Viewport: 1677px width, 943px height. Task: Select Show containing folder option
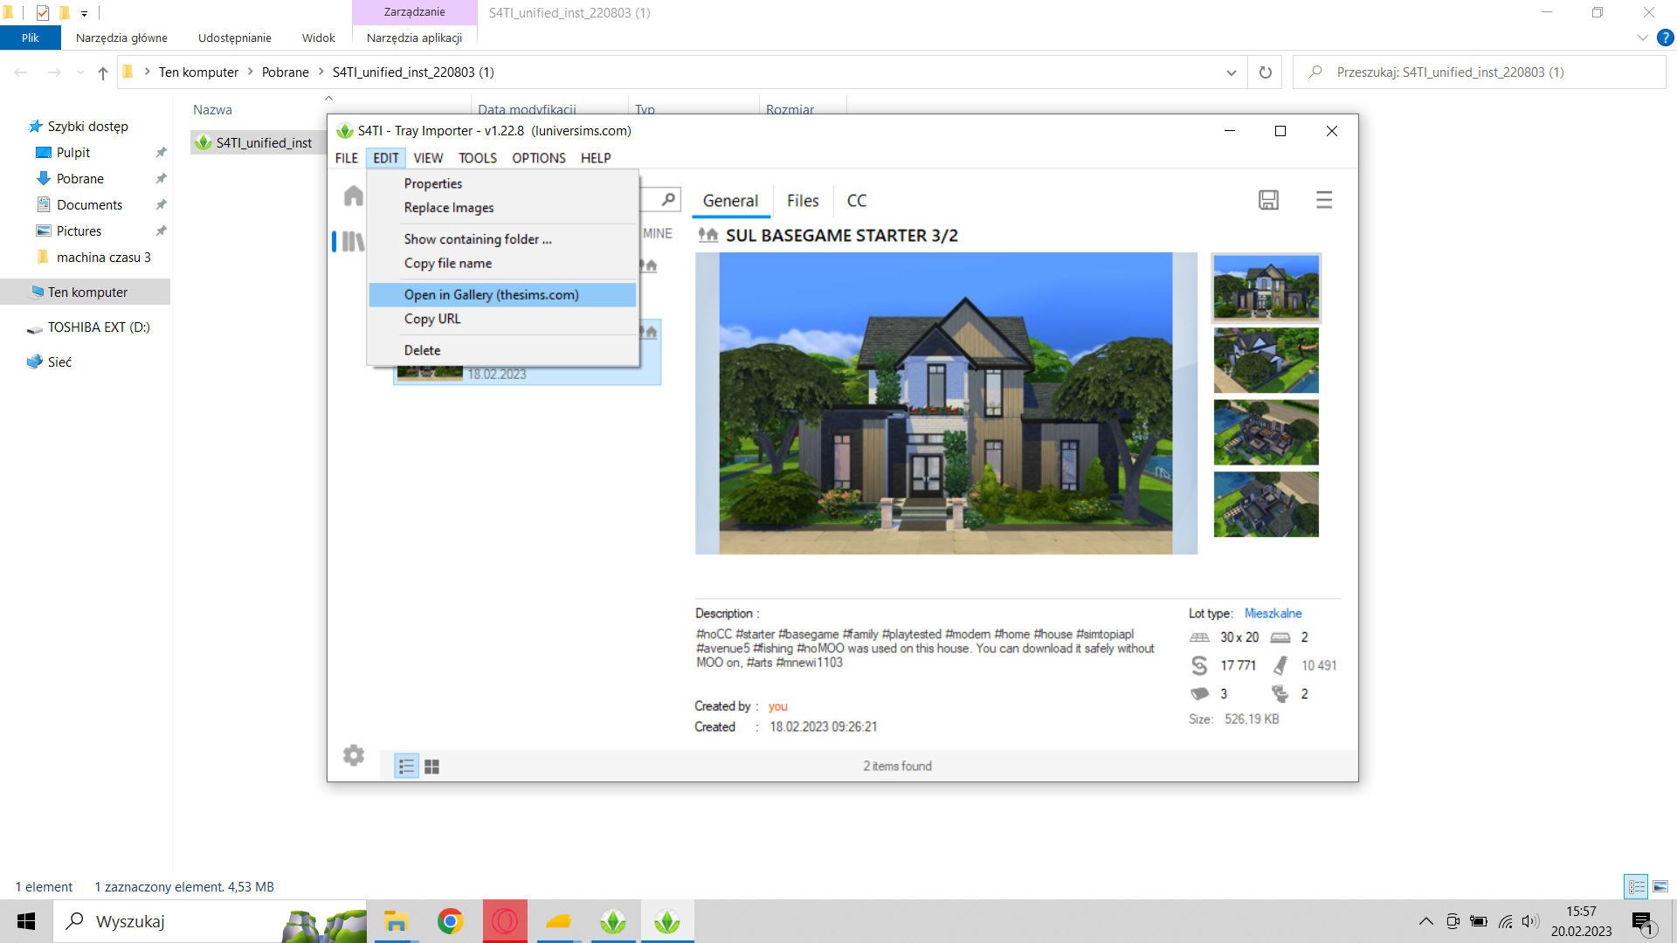point(478,239)
